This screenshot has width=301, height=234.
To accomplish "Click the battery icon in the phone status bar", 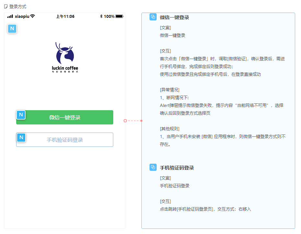I will coord(119,16).
